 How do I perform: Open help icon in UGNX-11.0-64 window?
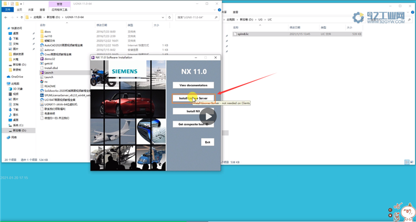click(x=220, y=10)
